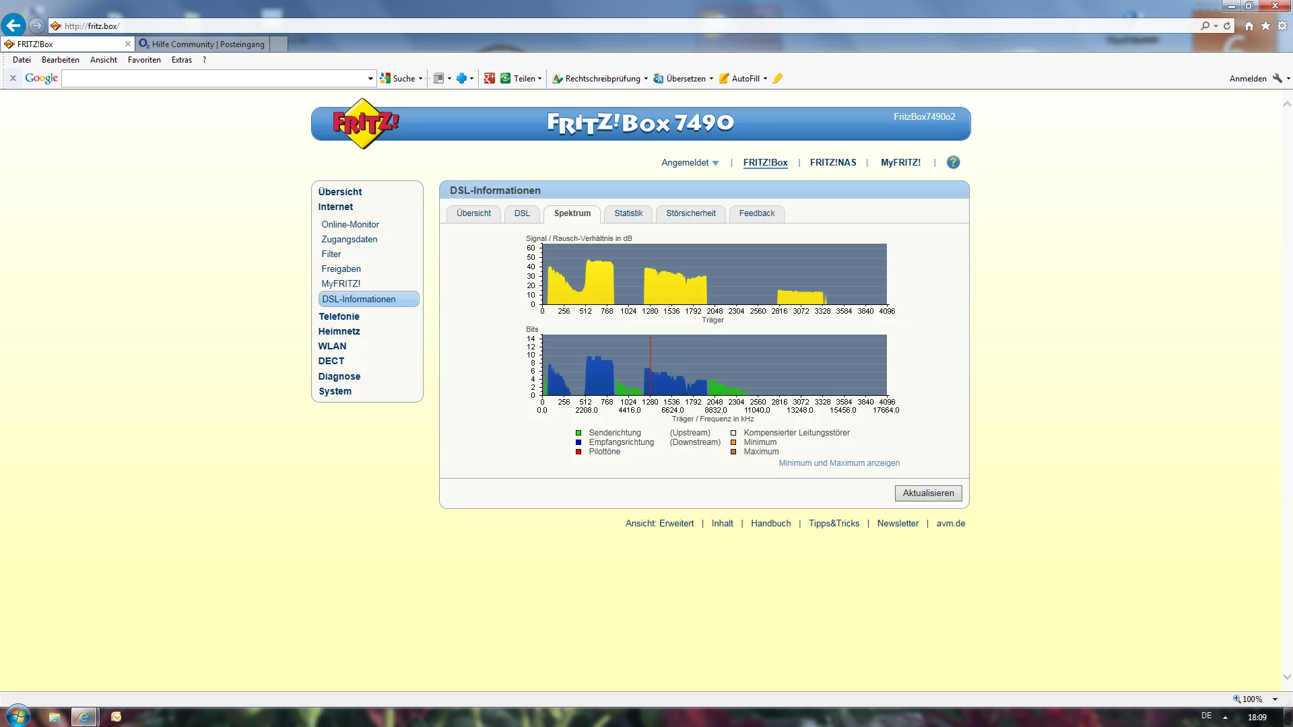Click the favorites star icon
The image size is (1293, 727).
[1265, 26]
